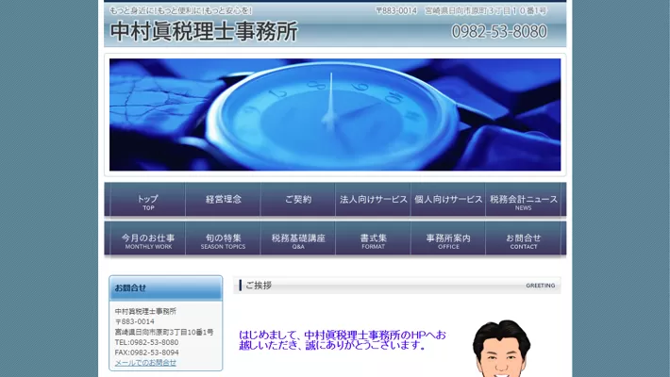Go to the 経営理念 page
Viewport: 670px width, 377px height.
(x=223, y=200)
